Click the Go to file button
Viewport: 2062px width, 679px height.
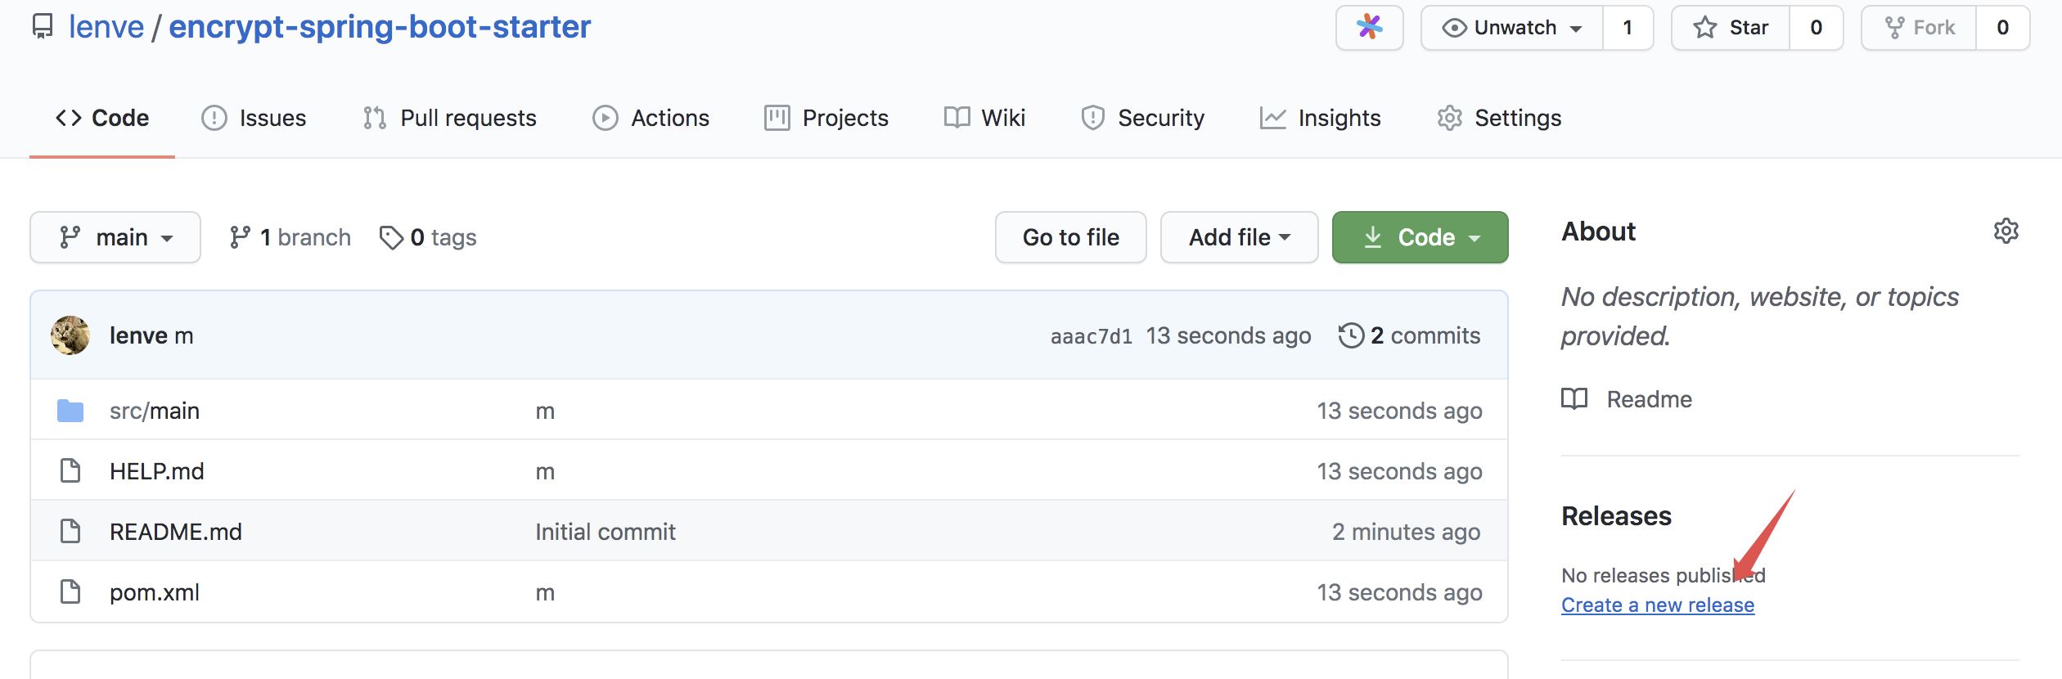click(x=1070, y=237)
